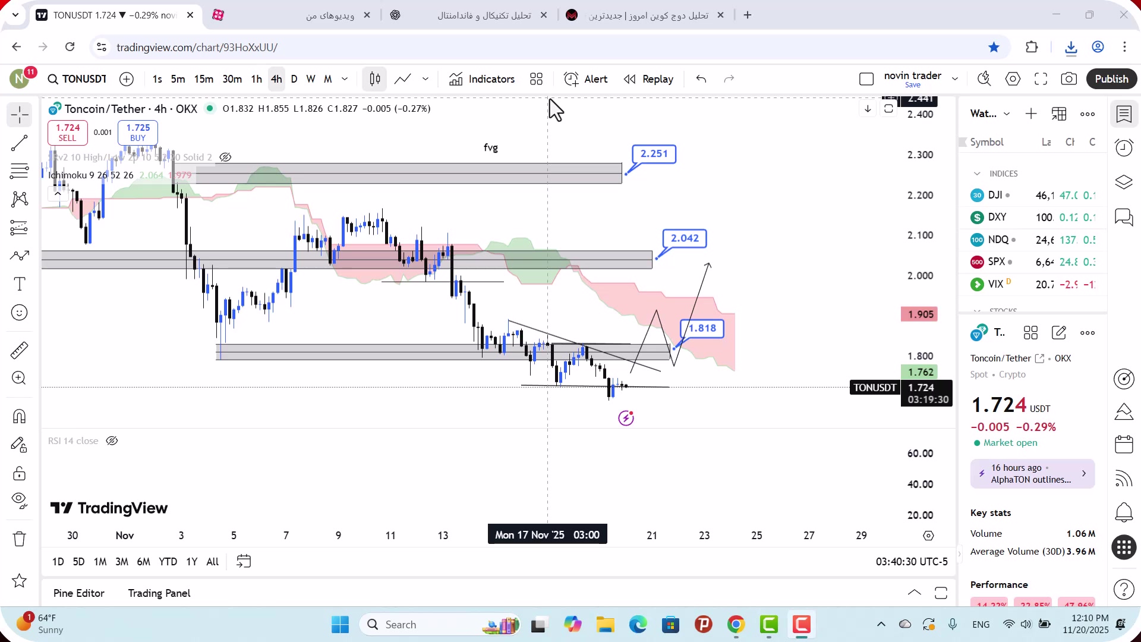Toggle RSI 14 close indicator visibility
1141x642 pixels.
click(112, 441)
